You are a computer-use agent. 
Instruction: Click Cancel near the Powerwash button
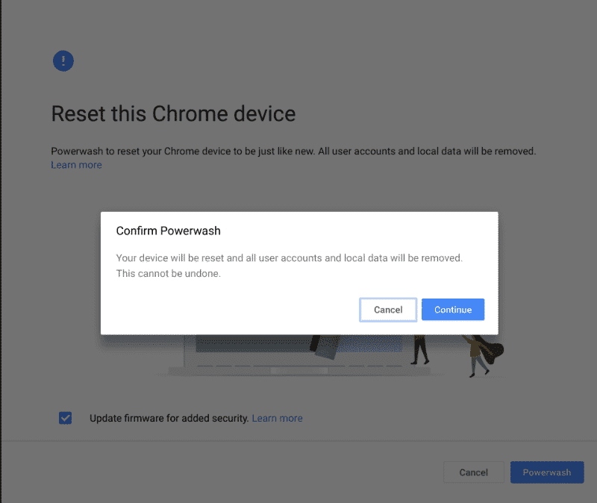474,472
